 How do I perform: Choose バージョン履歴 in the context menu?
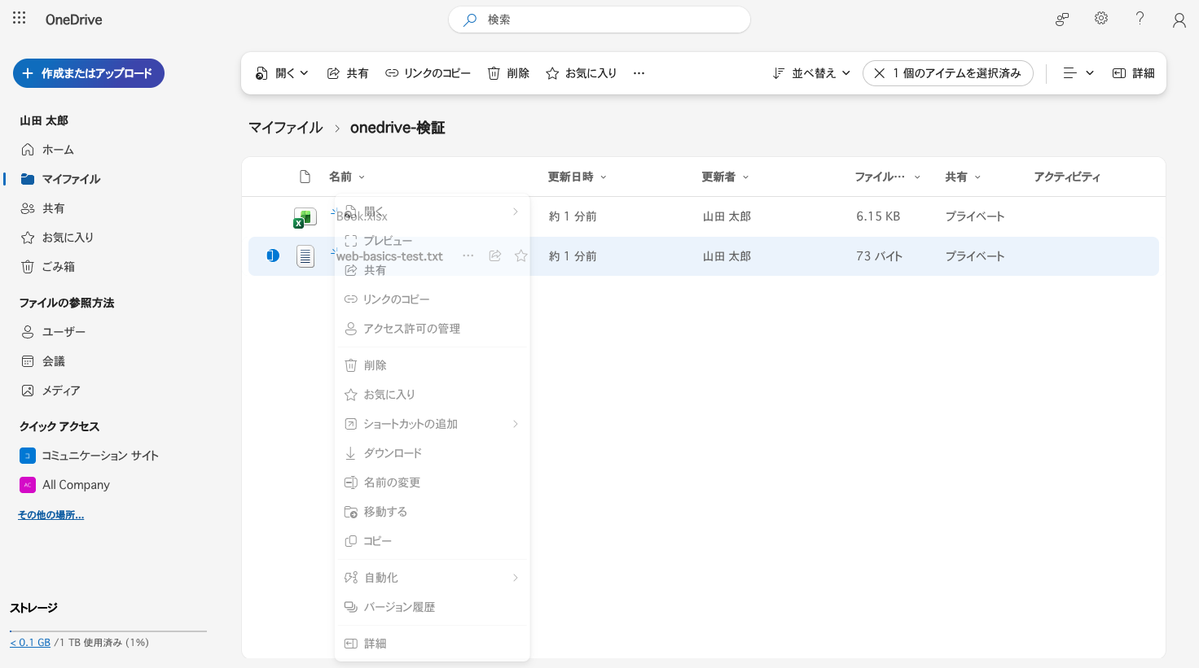pyautogui.click(x=433, y=607)
